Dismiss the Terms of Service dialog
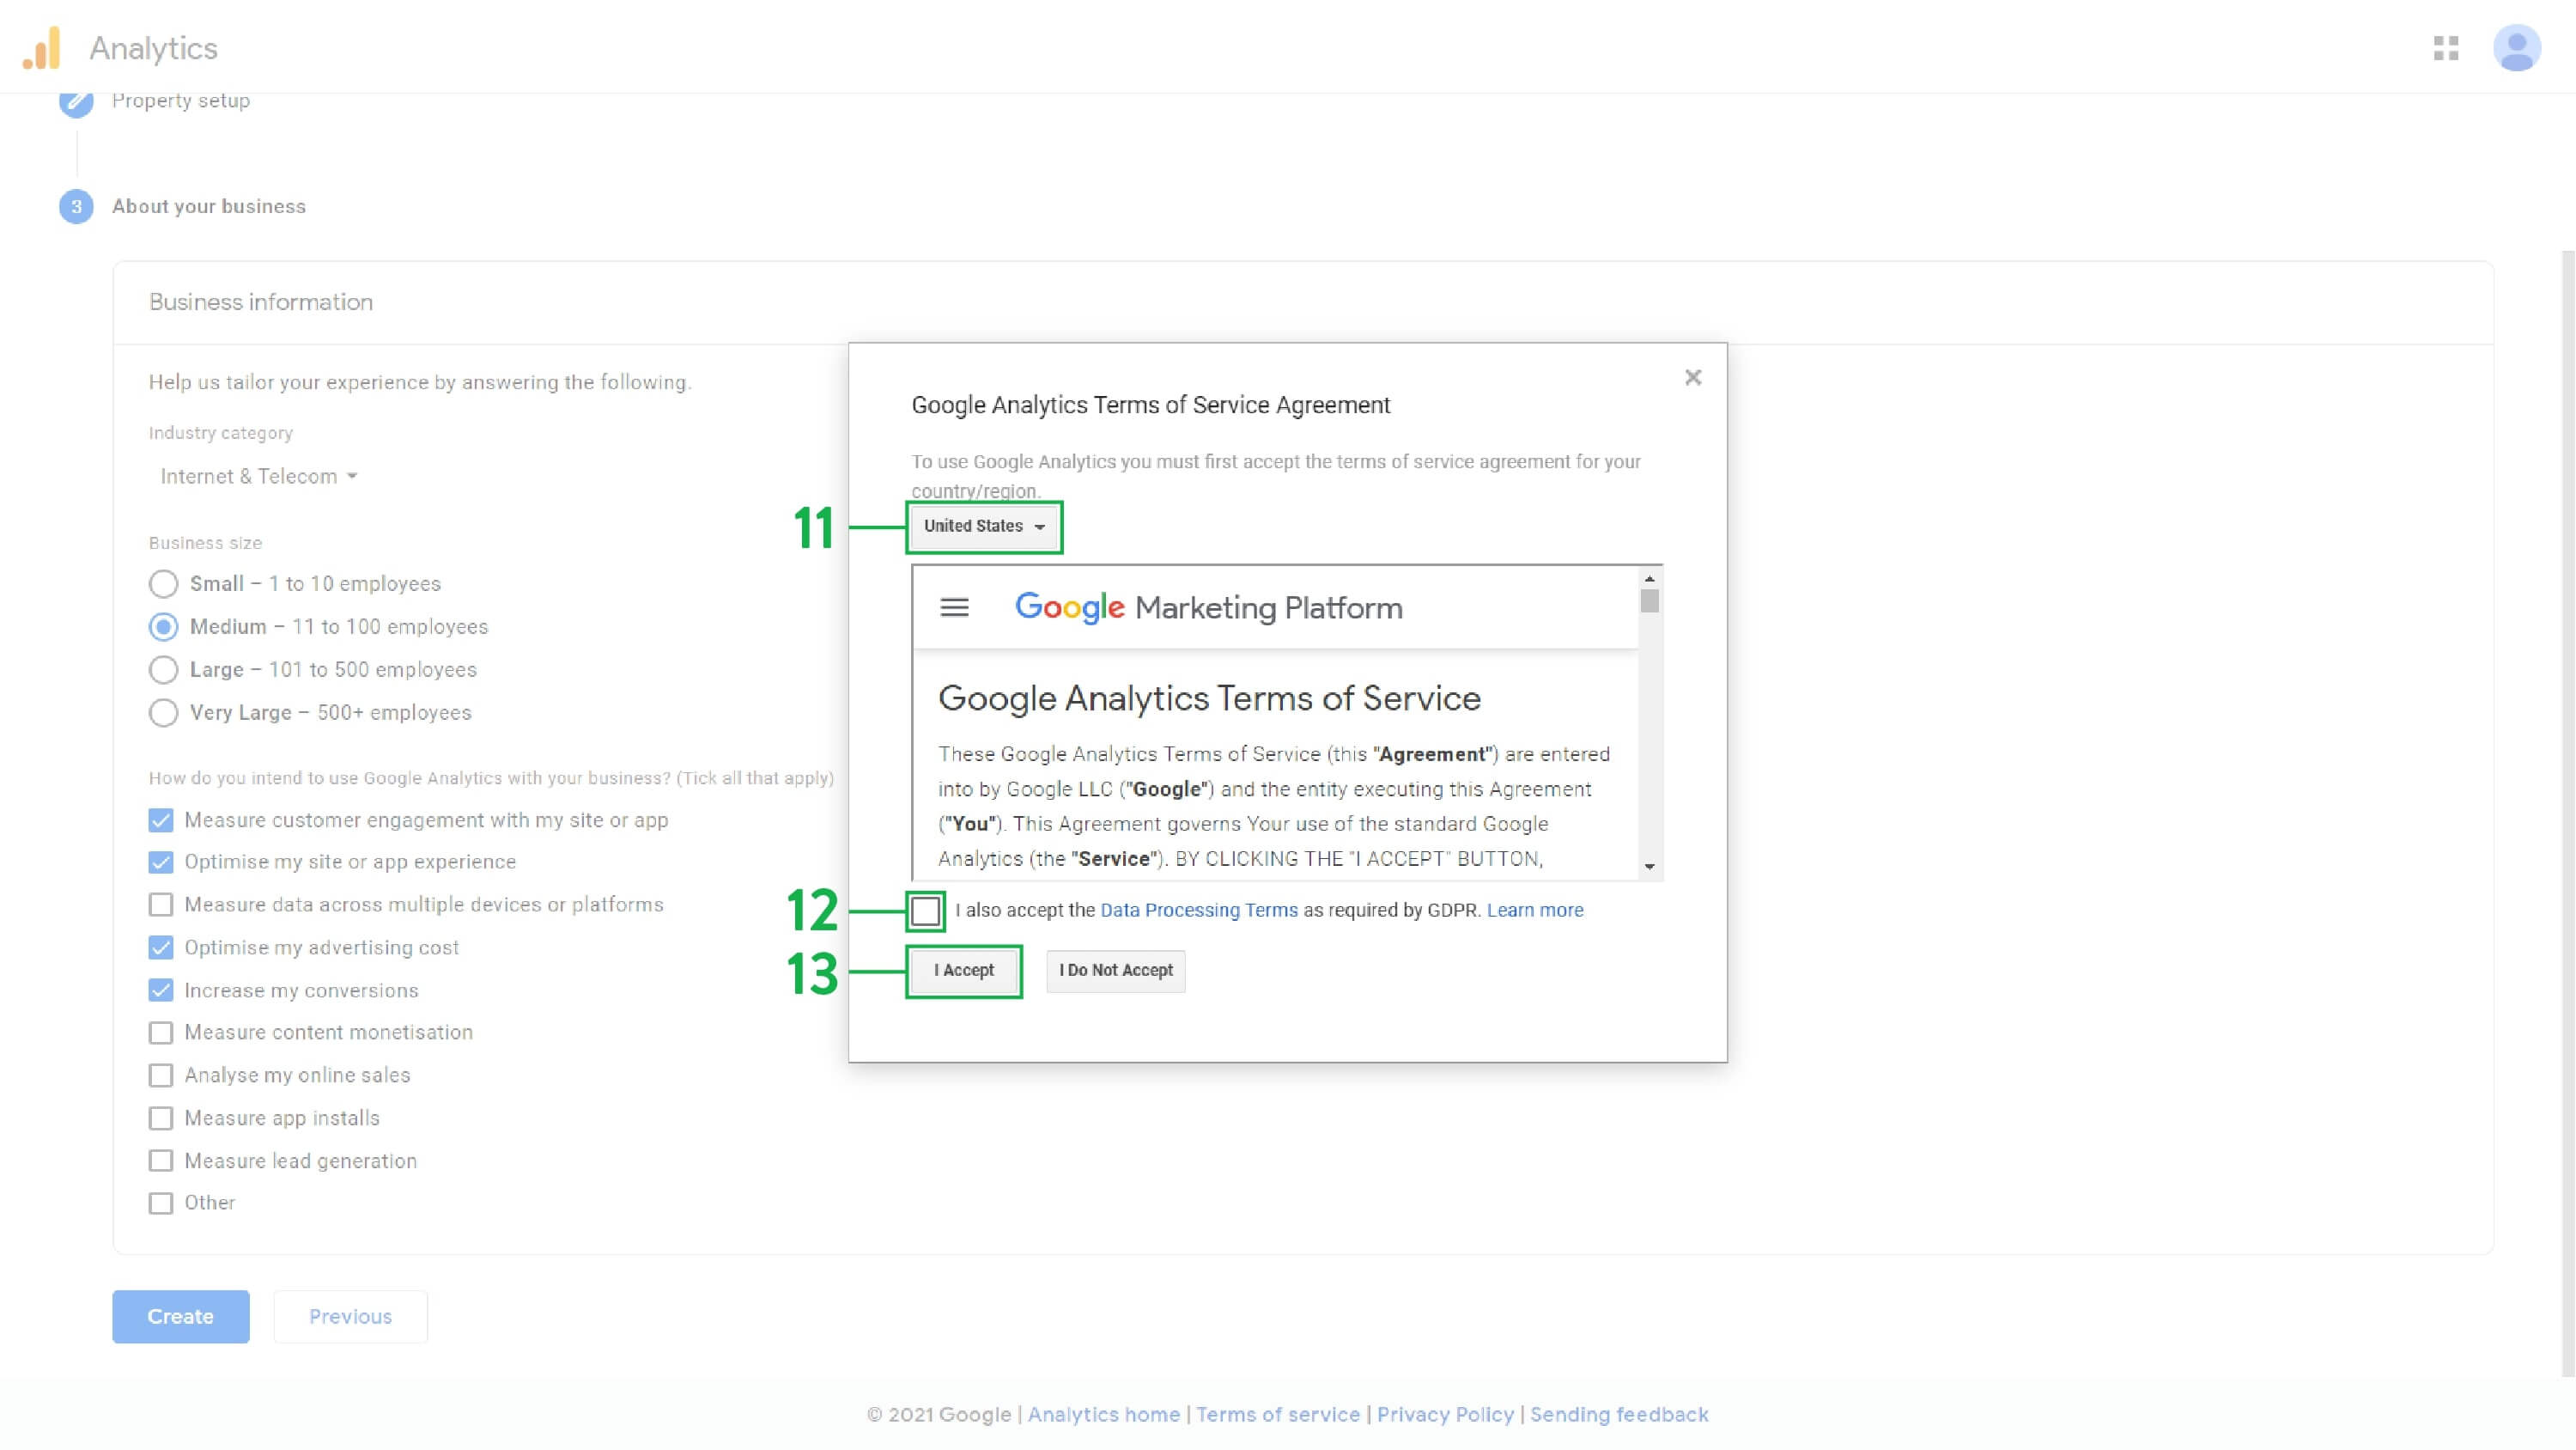Image resolution: width=2576 pixels, height=1450 pixels. tap(1692, 377)
